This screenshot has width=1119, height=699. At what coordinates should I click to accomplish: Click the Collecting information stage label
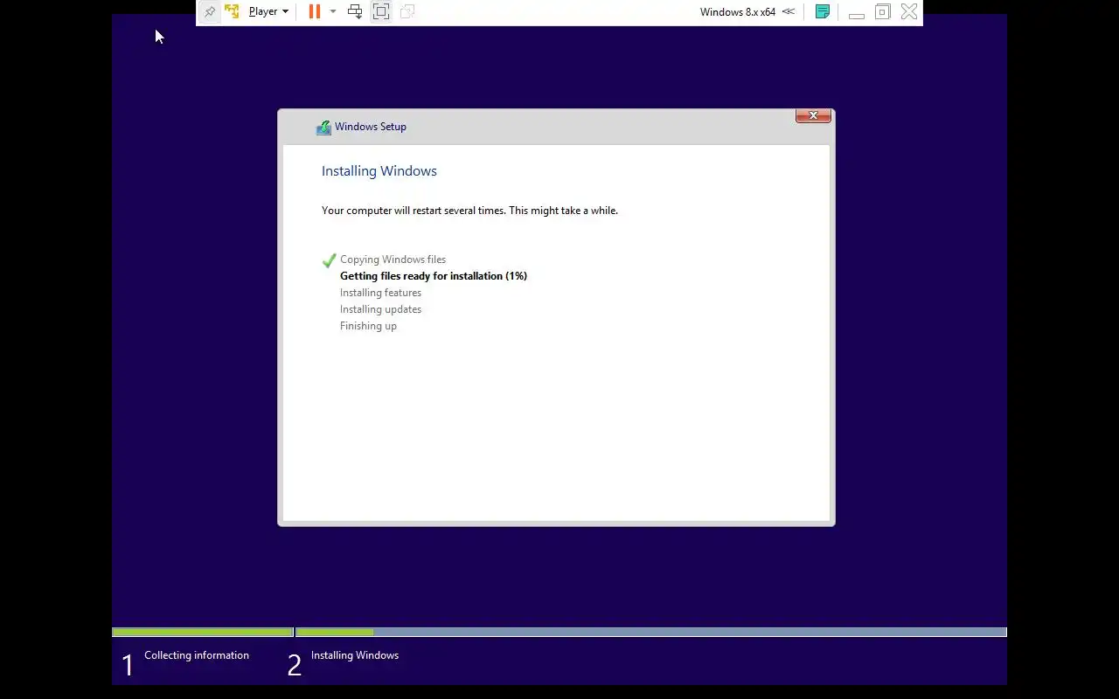[197, 655]
